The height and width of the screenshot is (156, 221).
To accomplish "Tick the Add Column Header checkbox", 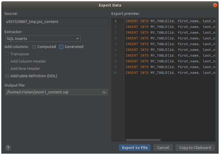I will pyautogui.click(x=7, y=61).
